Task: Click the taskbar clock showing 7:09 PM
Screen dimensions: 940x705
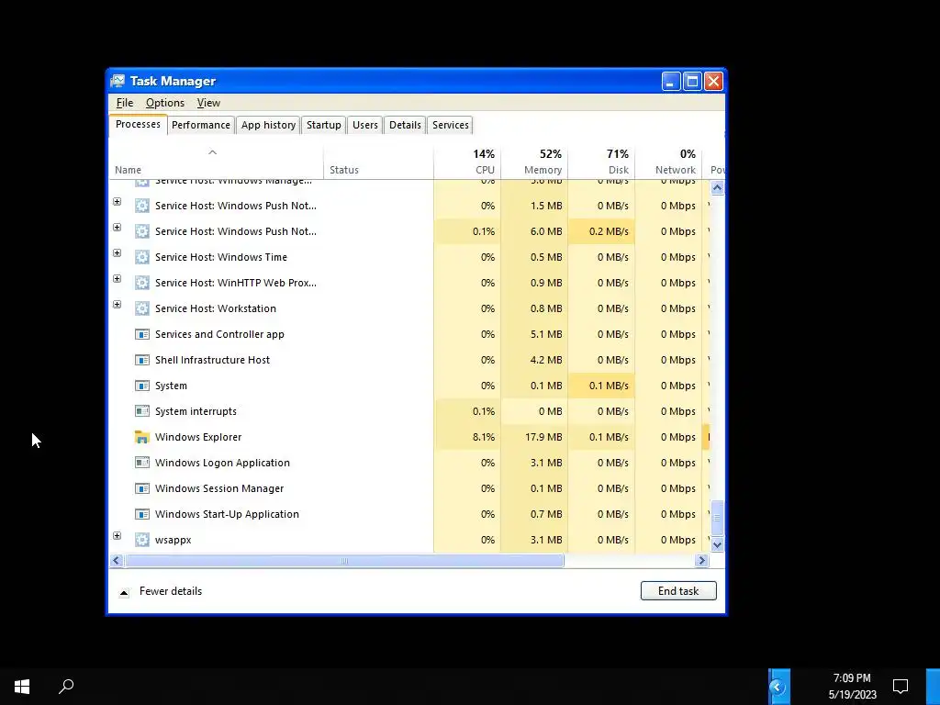Action: 852,687
